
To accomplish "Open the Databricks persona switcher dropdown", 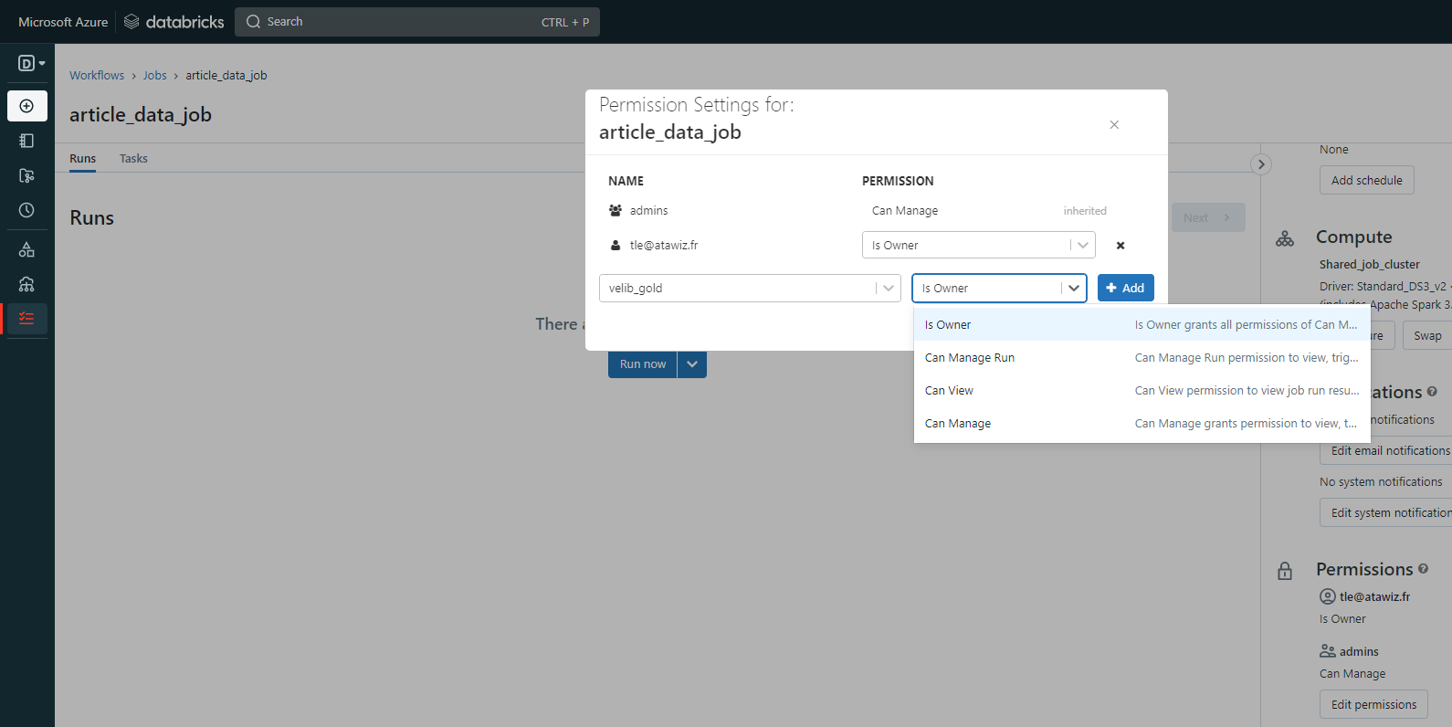I will (32, 63).
